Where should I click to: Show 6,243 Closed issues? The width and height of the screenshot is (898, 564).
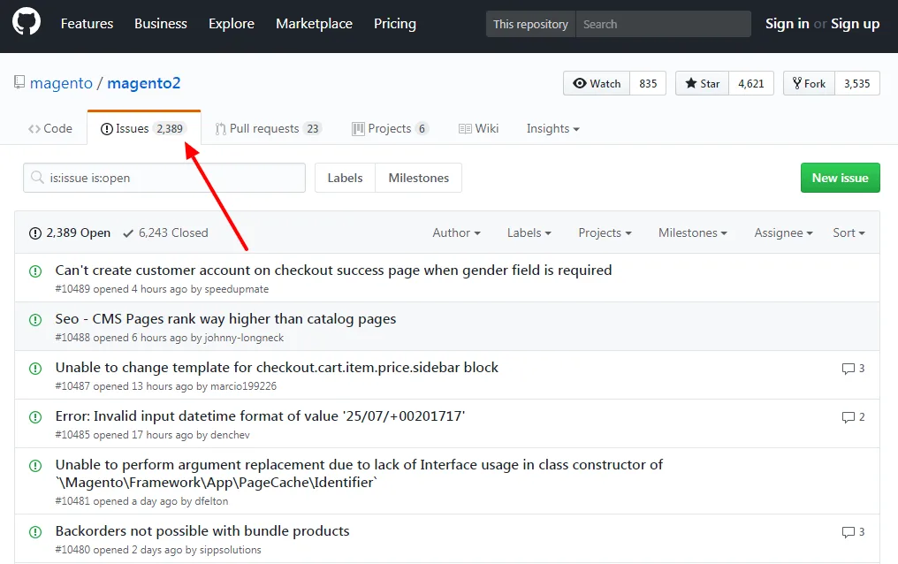coord(165,232)
